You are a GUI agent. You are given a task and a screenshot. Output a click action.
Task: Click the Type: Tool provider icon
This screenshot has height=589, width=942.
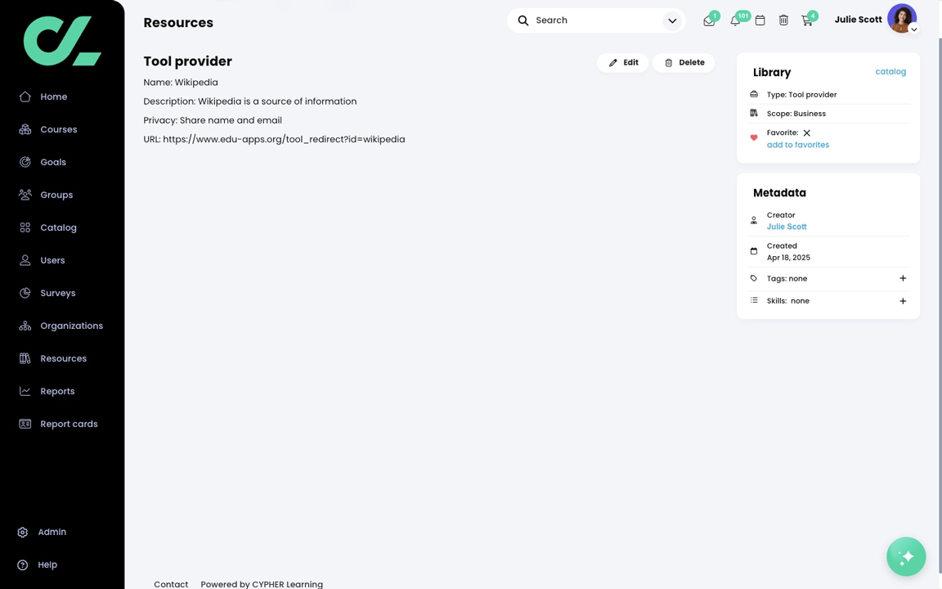coord(753,94)
